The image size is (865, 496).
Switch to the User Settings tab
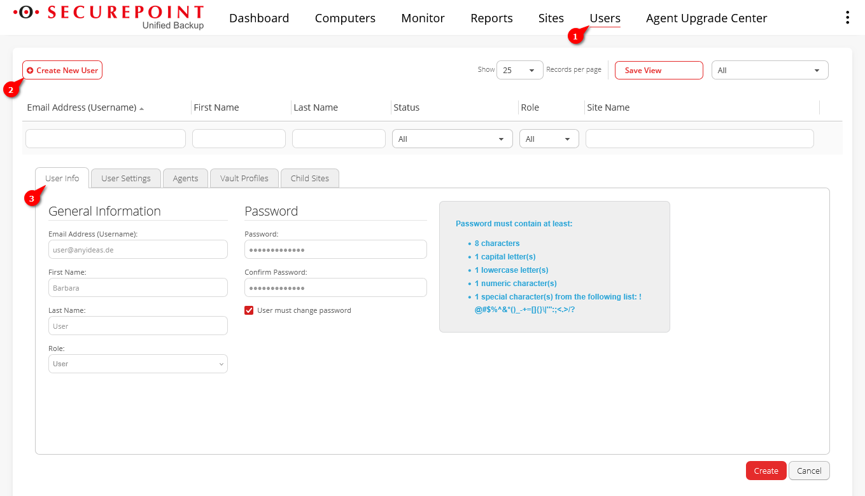coord(126,179)
